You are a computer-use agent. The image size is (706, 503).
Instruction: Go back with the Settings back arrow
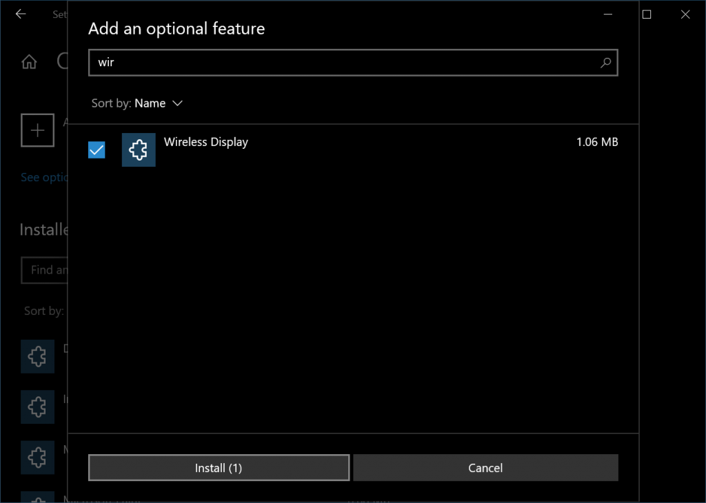click(21, 14)
